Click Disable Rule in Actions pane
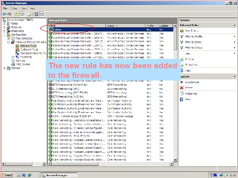Screen dimensions: 238x178 tap(192, 82)
